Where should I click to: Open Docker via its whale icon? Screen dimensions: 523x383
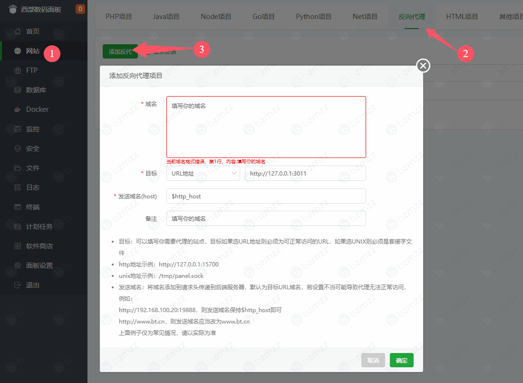18,109
